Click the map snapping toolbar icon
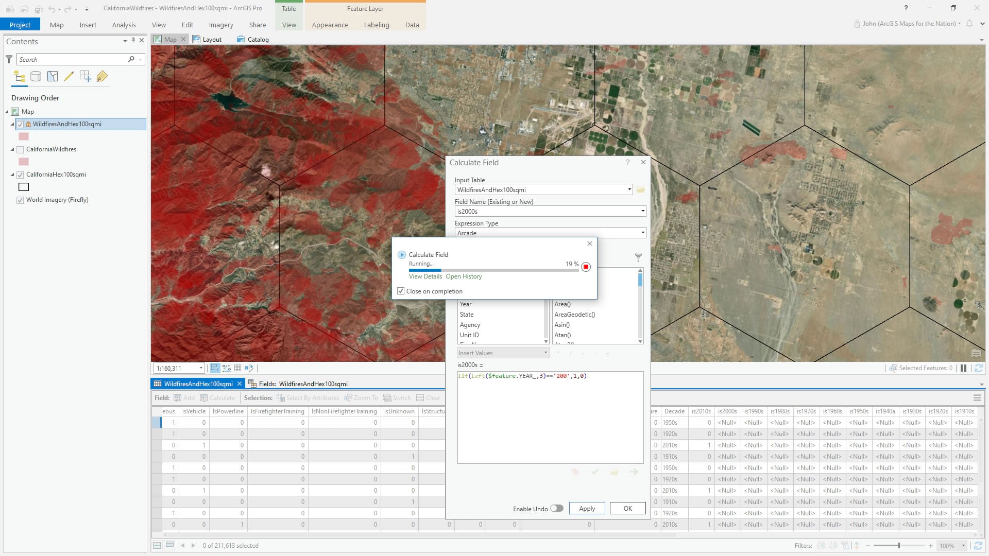989x556 pixels. 215,368
